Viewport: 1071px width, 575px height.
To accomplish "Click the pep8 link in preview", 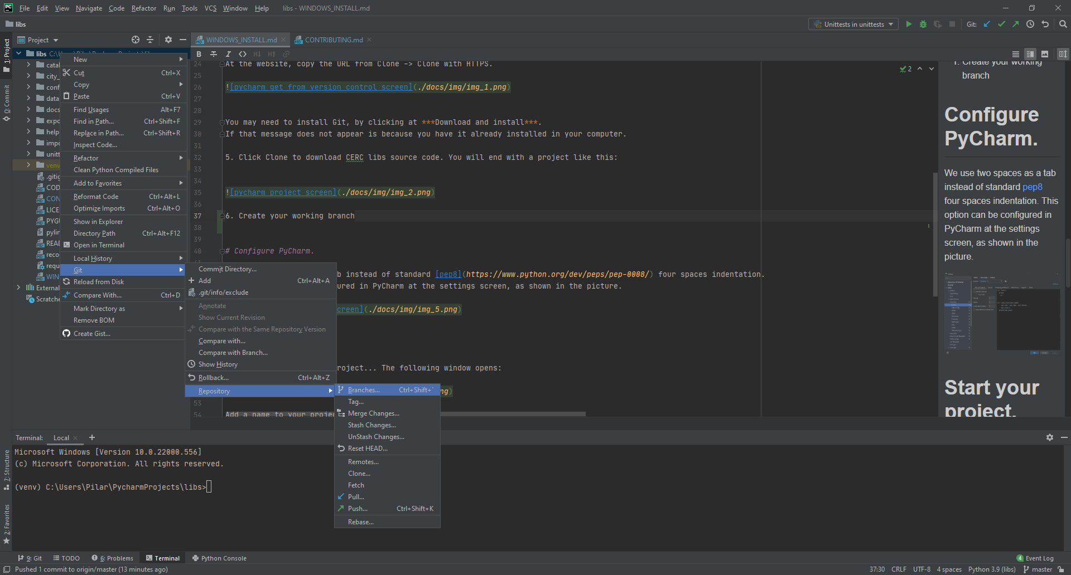I will (x=1033, y=187).
